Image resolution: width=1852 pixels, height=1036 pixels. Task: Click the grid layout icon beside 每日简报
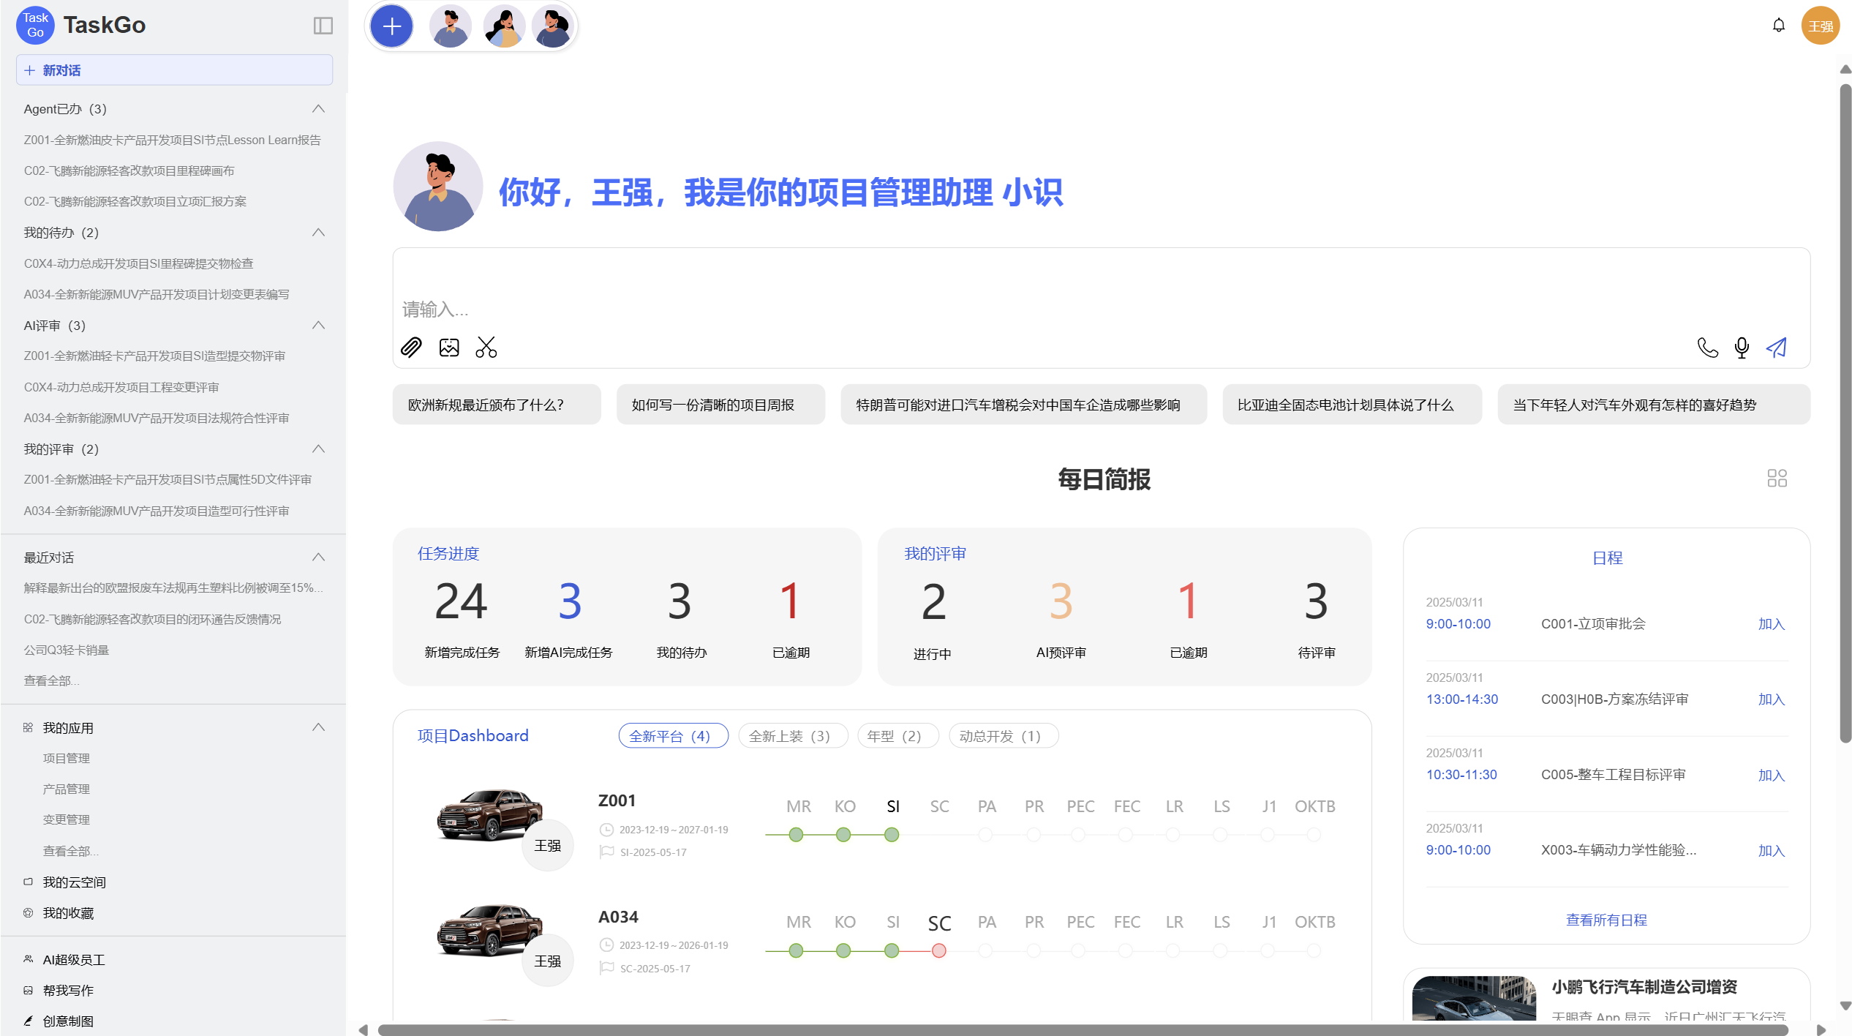(1776, 478)
